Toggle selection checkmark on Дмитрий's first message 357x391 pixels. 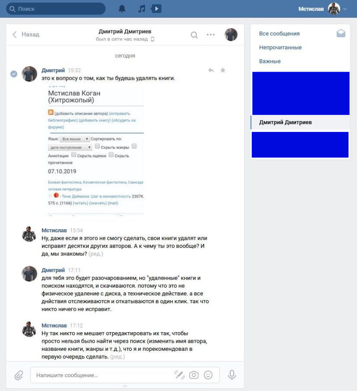click(14, 74)
